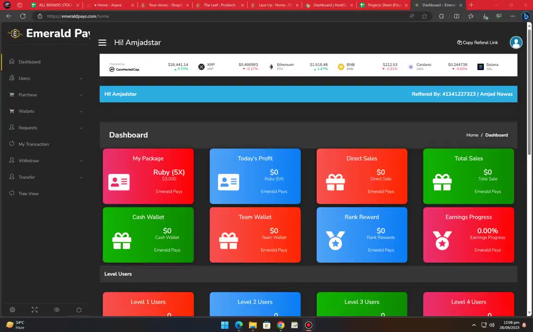Click the CoinMarketCap logo
The width and height of the screenshot is (533, 332).
pos(124,69)
